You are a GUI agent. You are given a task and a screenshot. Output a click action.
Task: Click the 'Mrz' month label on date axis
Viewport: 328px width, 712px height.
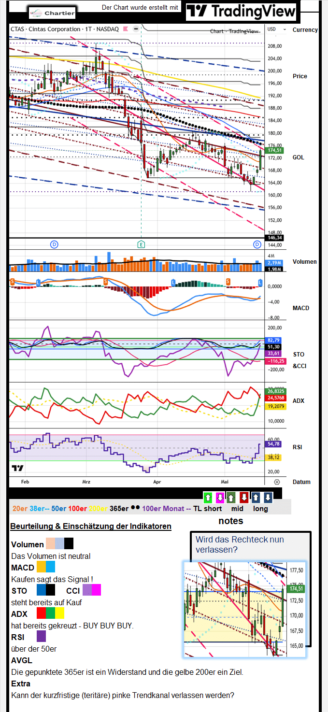[x=86, y=482]
